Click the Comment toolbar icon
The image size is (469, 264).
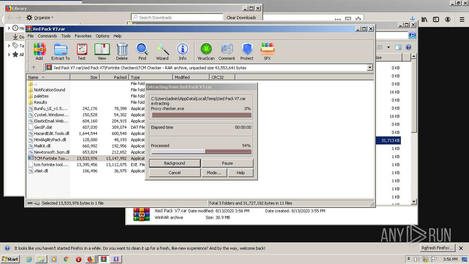click(227, 51)
